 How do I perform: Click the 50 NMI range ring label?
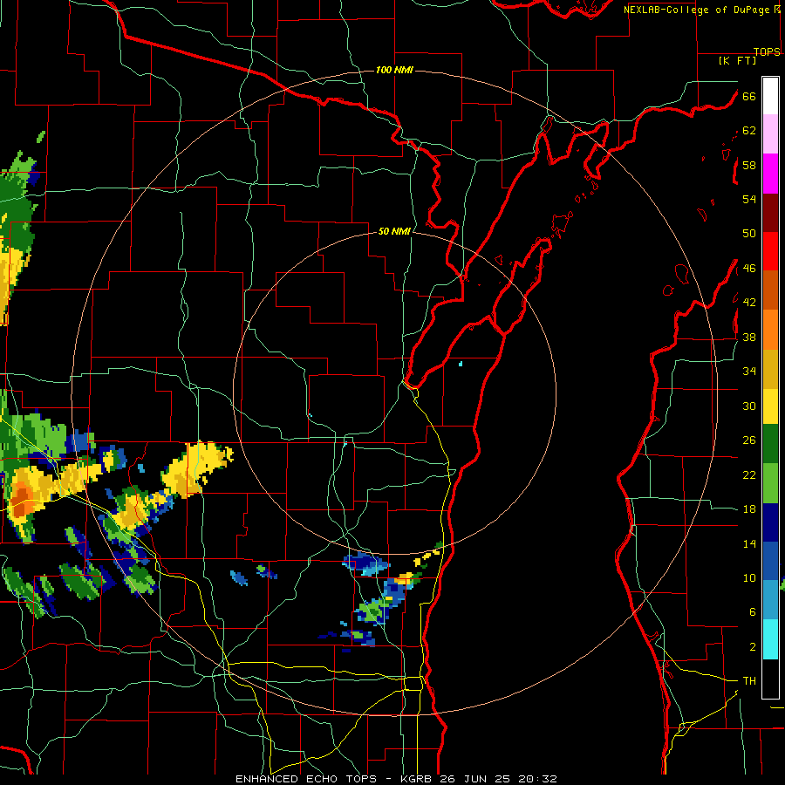tap(394, 231)
